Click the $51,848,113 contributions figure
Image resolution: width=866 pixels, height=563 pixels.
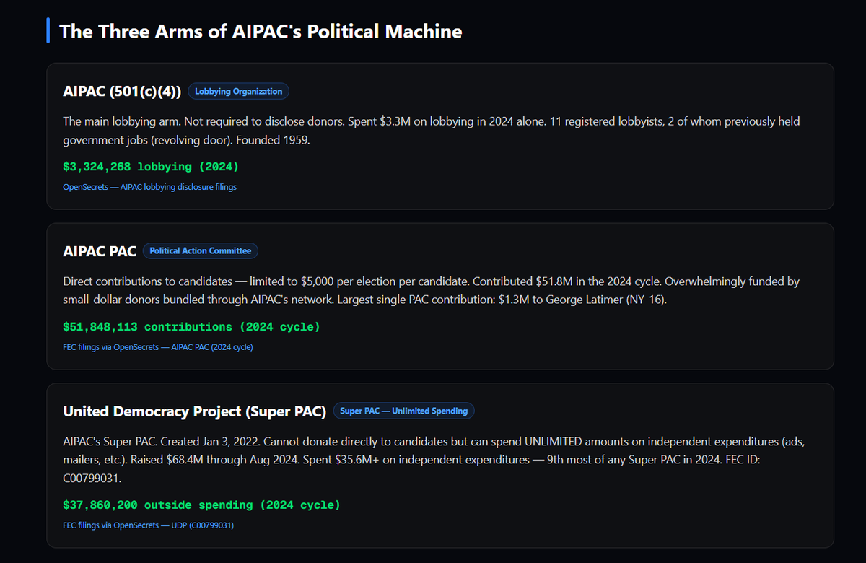[191, 327]
